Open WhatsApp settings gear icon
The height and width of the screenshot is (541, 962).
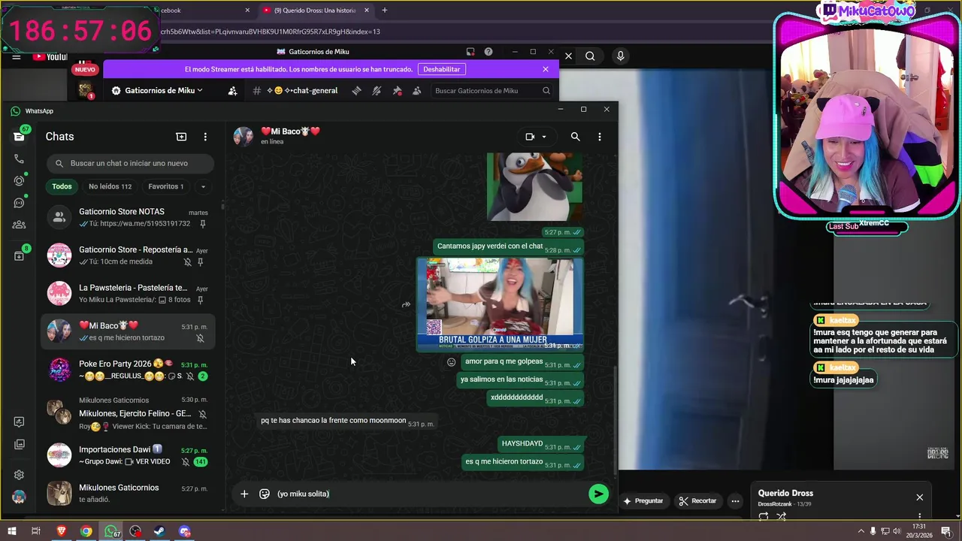[20, 475]
